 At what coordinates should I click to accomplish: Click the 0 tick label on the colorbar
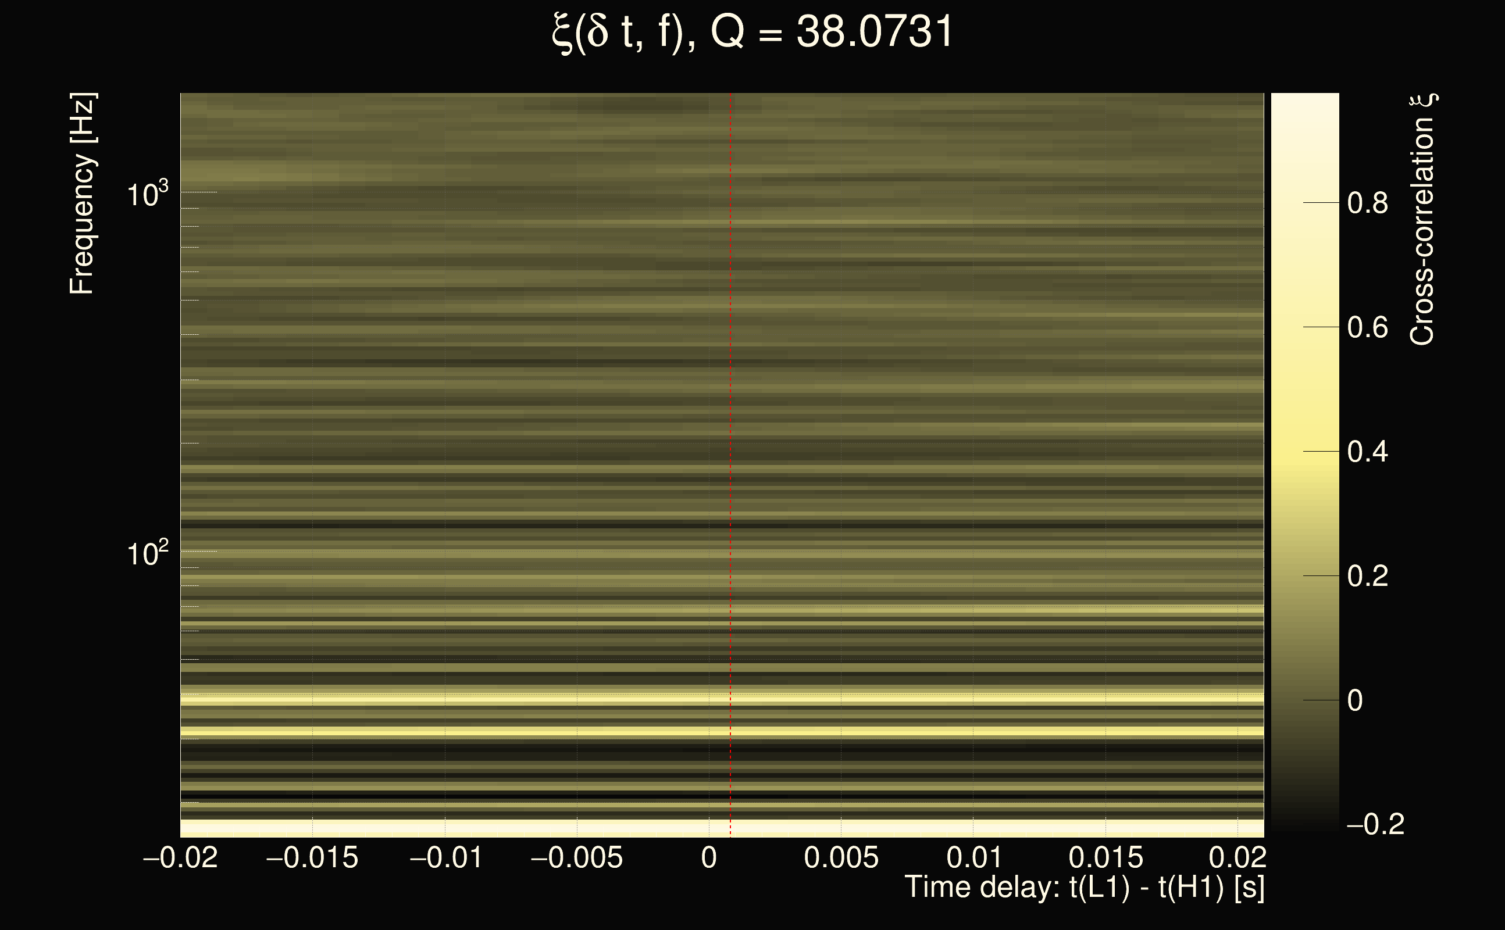point(1355,700)
